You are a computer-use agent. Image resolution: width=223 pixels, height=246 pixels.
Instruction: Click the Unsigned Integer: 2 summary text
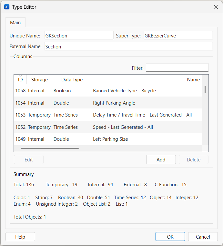57,204
